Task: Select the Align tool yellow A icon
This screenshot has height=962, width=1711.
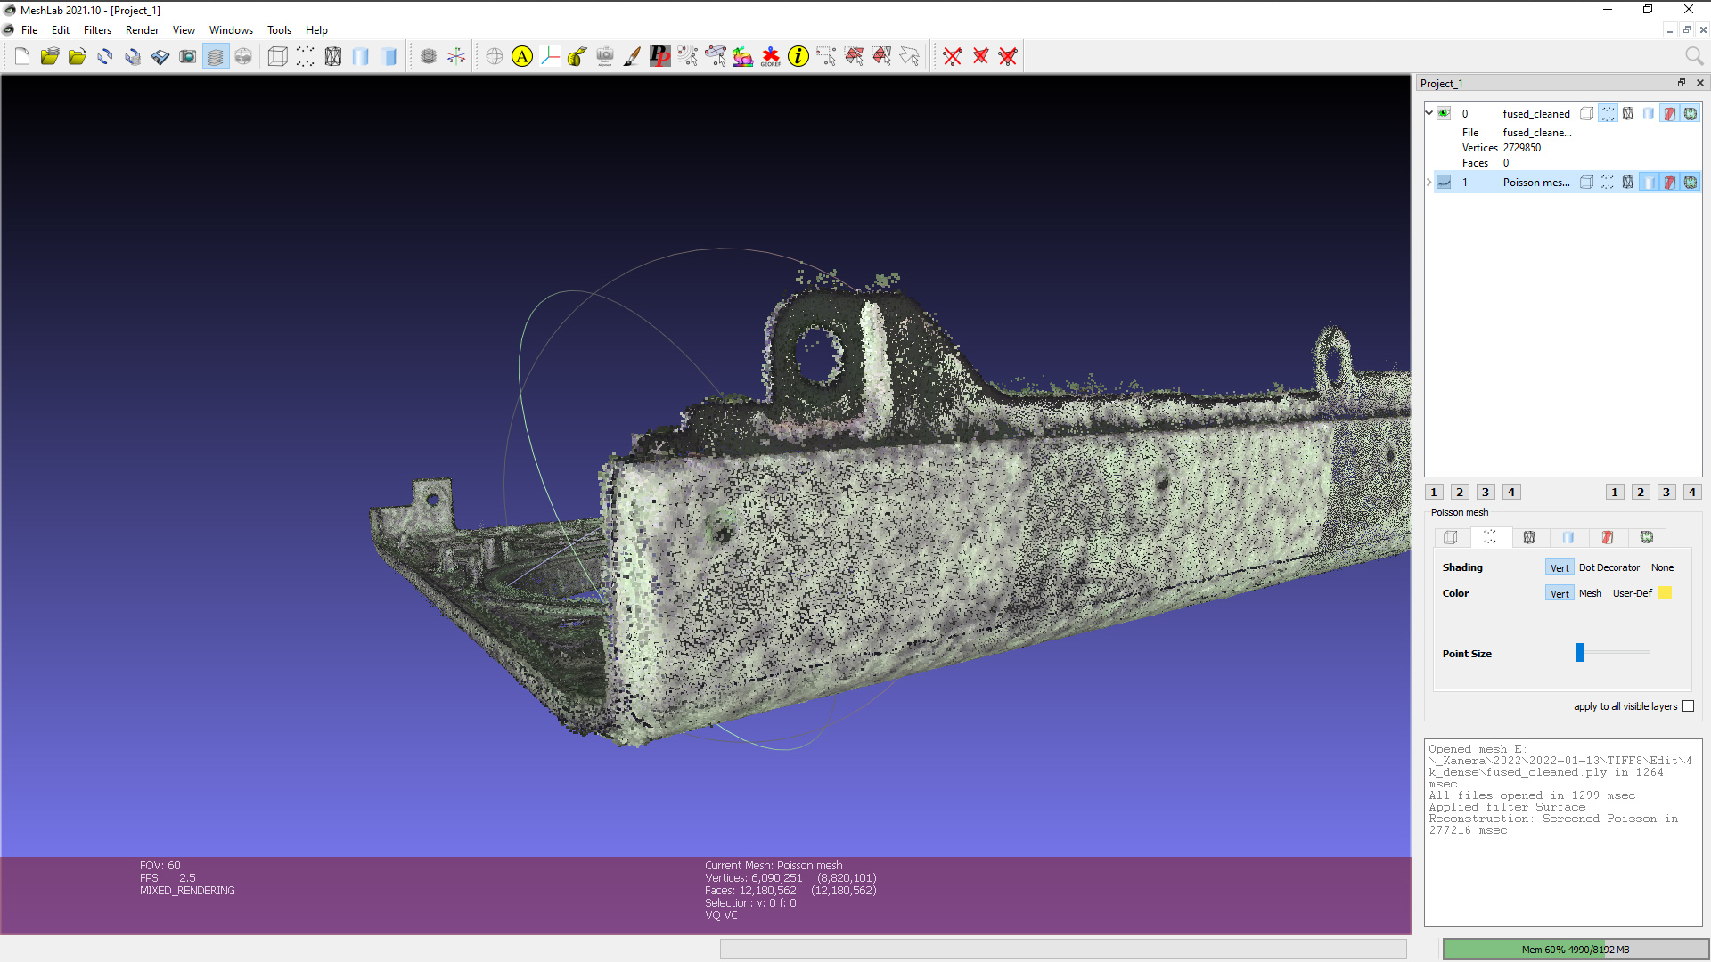Action: (x=522, y=57)
